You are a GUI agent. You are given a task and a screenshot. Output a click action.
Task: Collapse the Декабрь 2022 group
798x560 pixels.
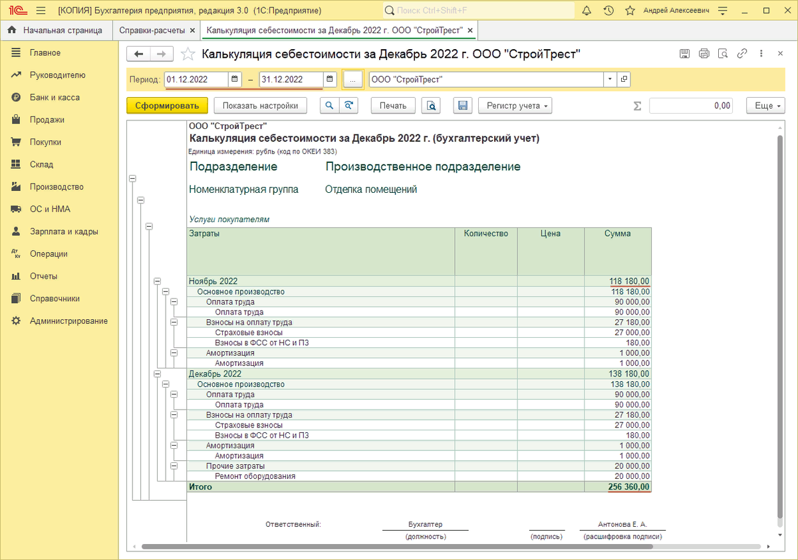(x=158, y=374)
